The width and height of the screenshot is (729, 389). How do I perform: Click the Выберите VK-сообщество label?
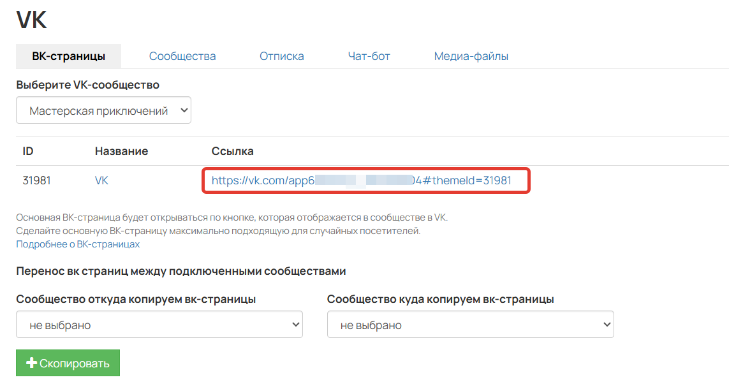tap(88, 85)
